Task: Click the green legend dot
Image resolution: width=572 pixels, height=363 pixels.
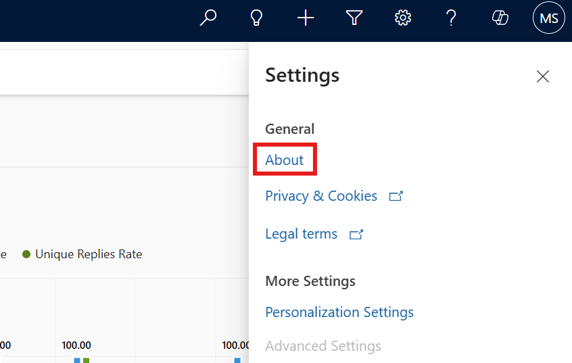Action: click(x=26, y=254)
